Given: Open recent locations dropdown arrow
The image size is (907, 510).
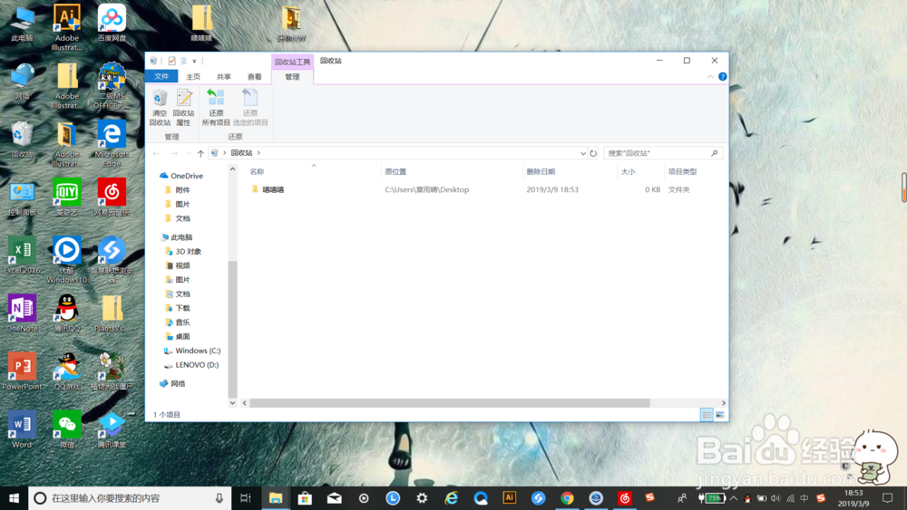Looking at the screenshot, I should point(189,154).
